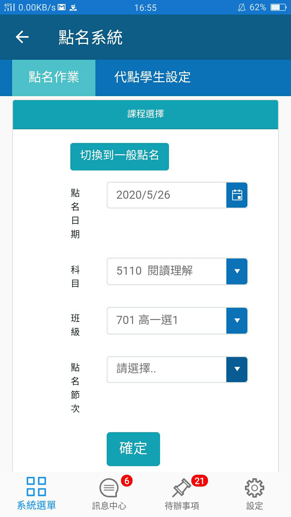Open 訊息中心 chat bubble icon

[109, 488]
